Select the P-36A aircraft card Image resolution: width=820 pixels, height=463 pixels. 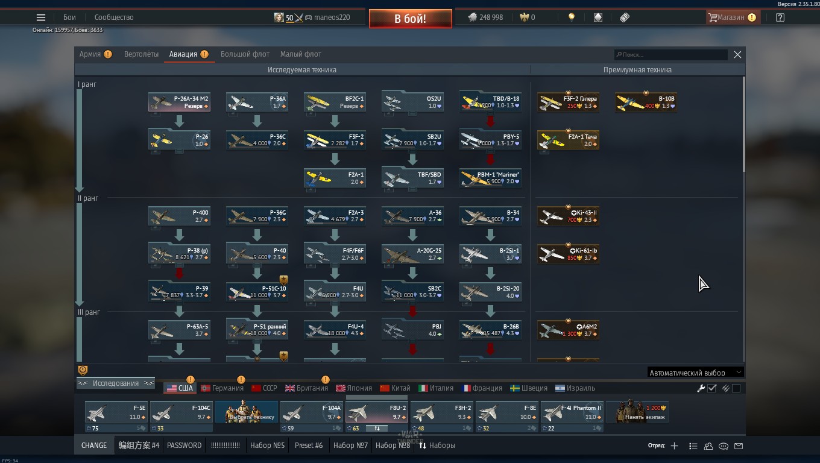click(257, 102)
